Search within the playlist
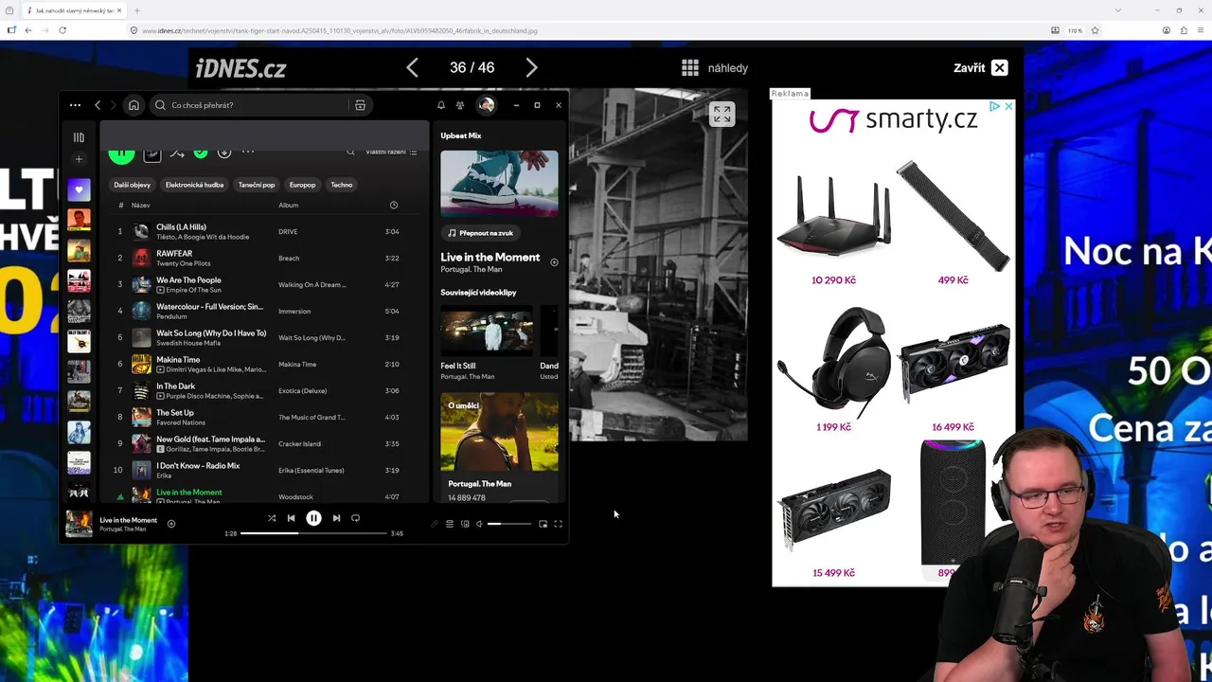Image resolution: width=1212 pixels, height=682 pixels. [350, 152]
